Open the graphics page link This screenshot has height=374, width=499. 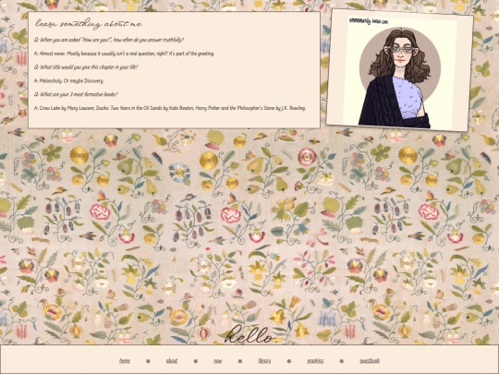coord(315,361)
